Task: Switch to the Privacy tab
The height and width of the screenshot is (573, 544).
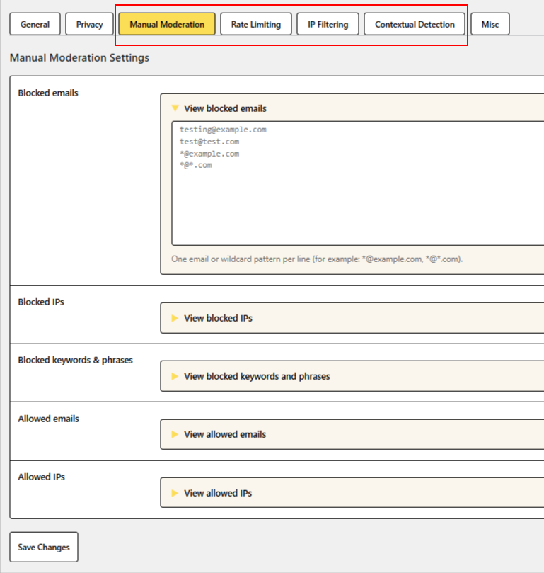Action: (x=89, y=24)
